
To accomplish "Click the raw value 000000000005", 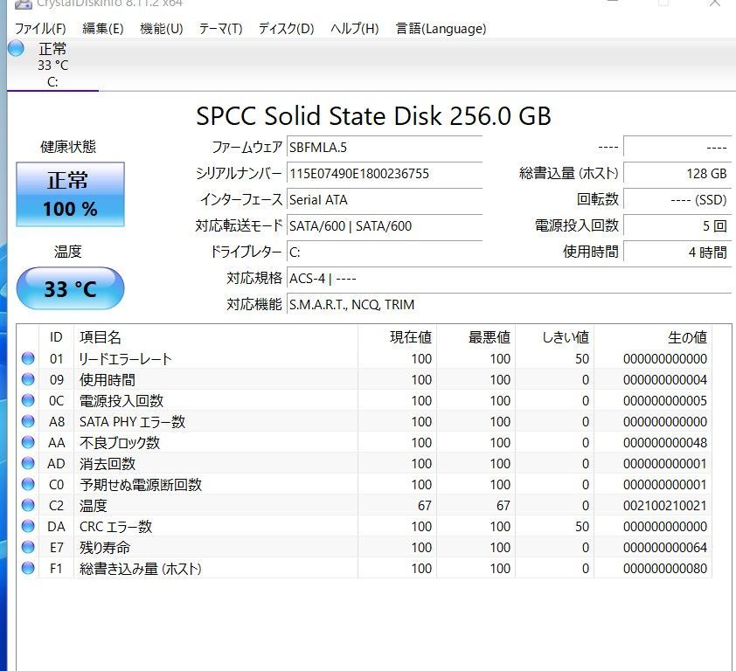I will pos(664,401).
